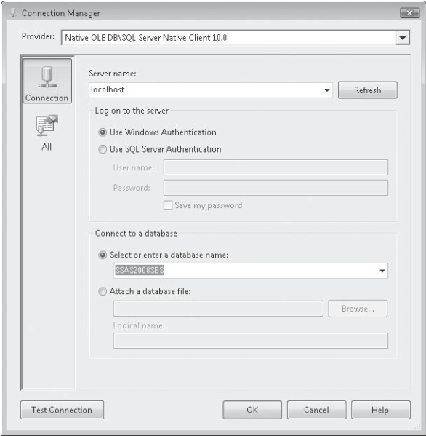This screenshot has height=436, width=426.
Task: Select the Connection page icon
Action: (x=47, y=81)
